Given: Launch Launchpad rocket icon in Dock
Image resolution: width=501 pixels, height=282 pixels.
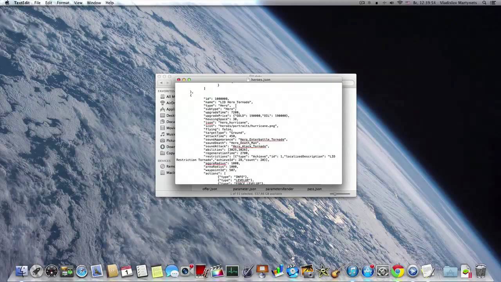Looking at the screenshot, I should pos(36,271).
